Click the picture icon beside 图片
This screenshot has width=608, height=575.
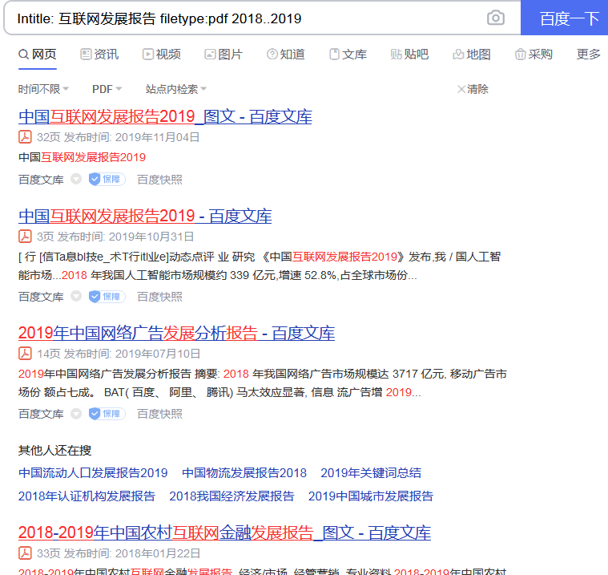point(210,55)
